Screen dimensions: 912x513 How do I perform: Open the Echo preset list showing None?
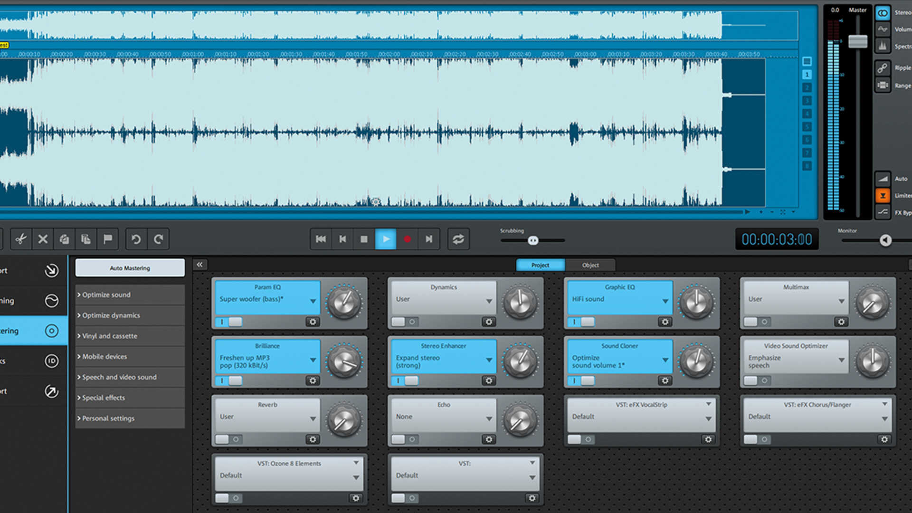[489, 417]
